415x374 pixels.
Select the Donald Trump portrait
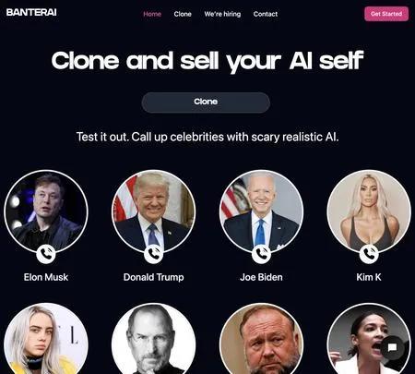153,211
